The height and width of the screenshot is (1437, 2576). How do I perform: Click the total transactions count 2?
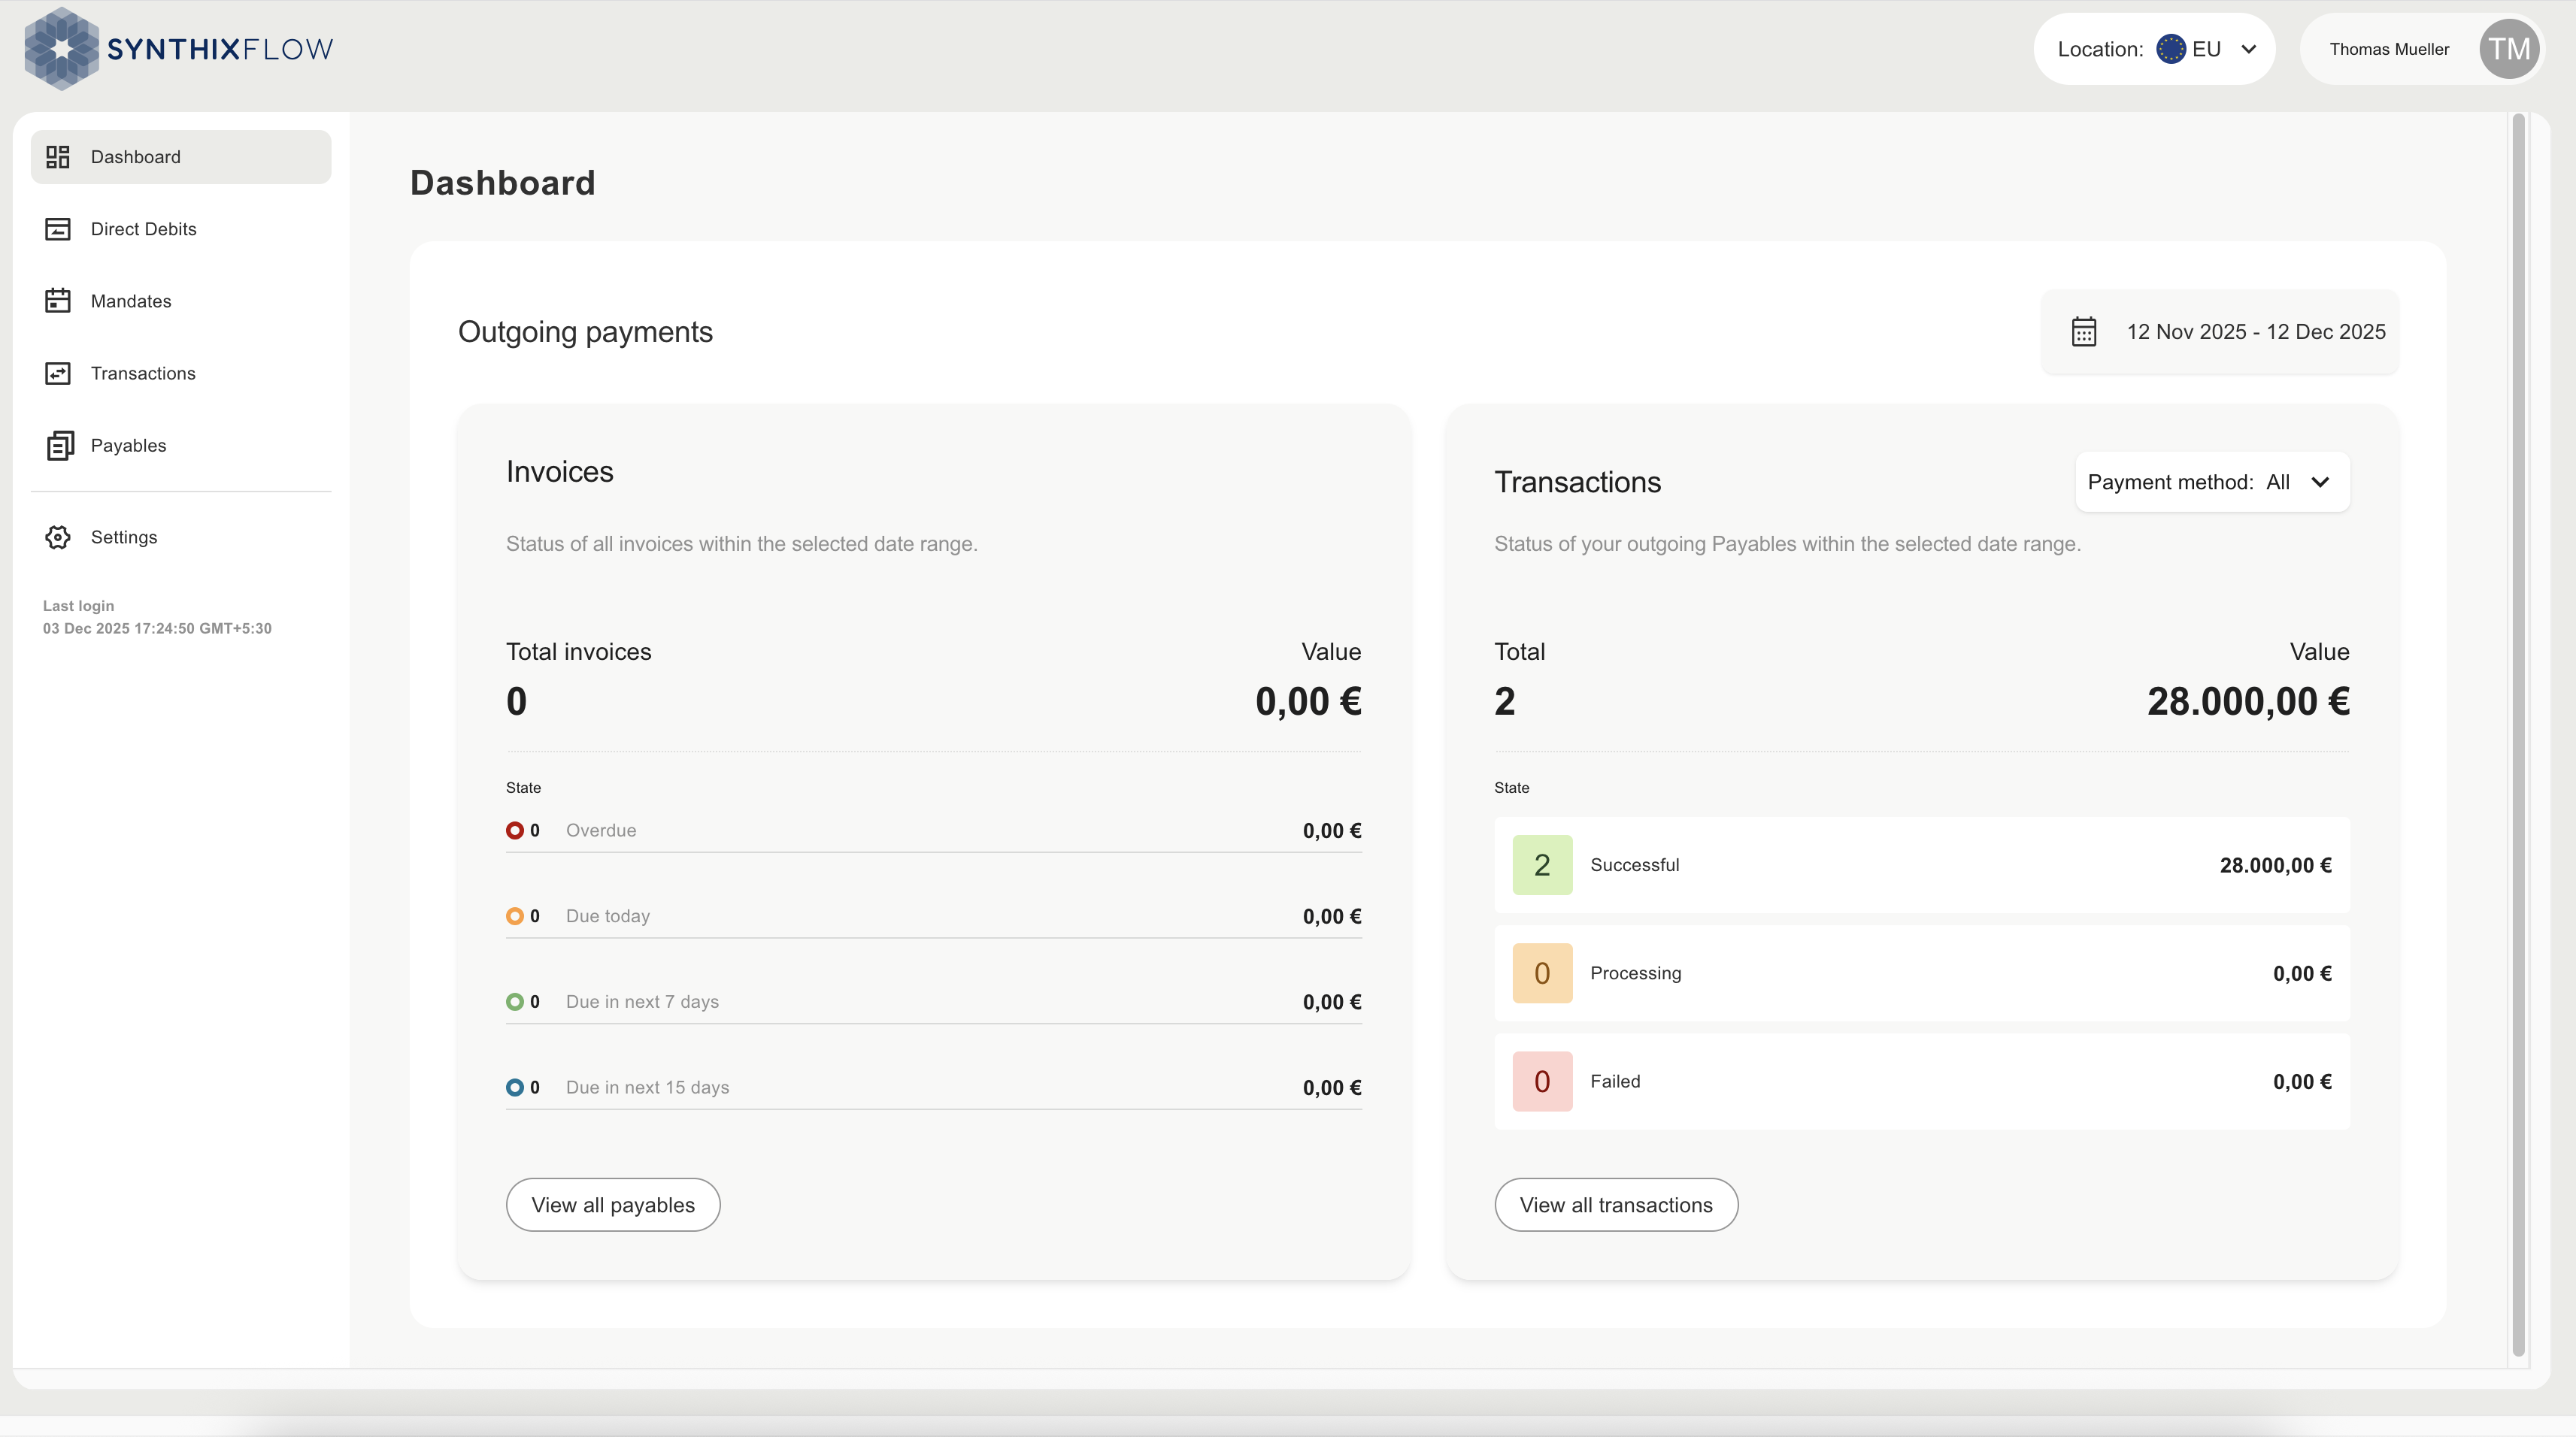click(1504, 701)
